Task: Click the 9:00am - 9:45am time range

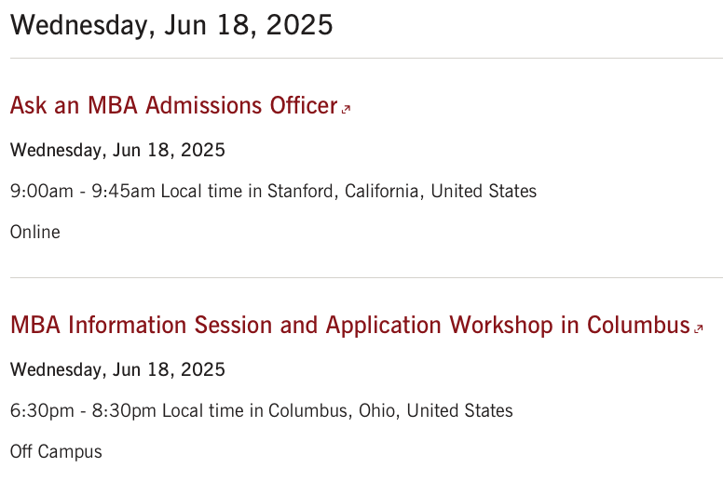Action: click(x=83, y=191)
